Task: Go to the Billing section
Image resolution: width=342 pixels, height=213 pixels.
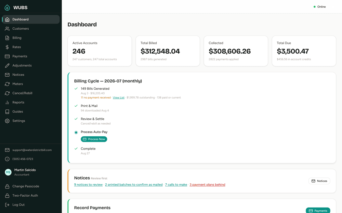Action: [31, 38]
